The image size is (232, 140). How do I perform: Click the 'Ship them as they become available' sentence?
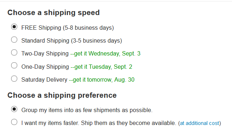pyautogui.click(x=129, y=123)
